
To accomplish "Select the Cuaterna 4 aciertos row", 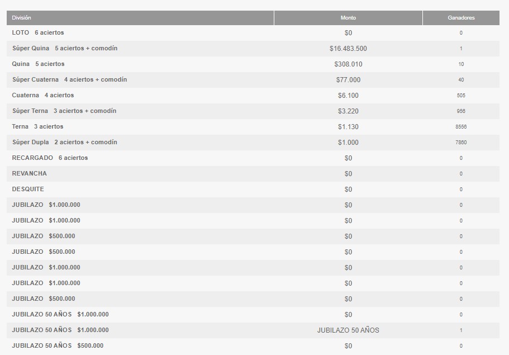I will coord(42,96).
